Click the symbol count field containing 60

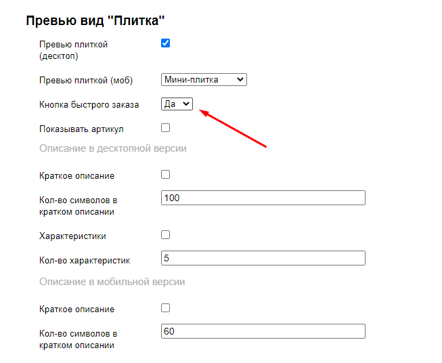pos(263,331)
